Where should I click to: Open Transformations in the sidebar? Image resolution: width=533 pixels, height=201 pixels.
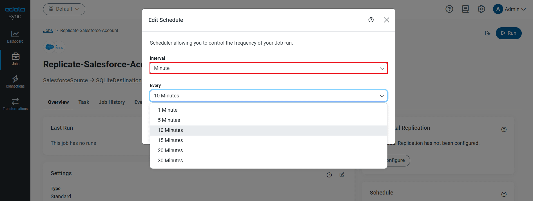tap(15, 104)
